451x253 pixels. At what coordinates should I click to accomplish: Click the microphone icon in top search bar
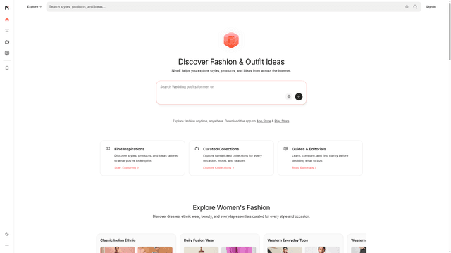pyautogui.click(x=407, y=6)
